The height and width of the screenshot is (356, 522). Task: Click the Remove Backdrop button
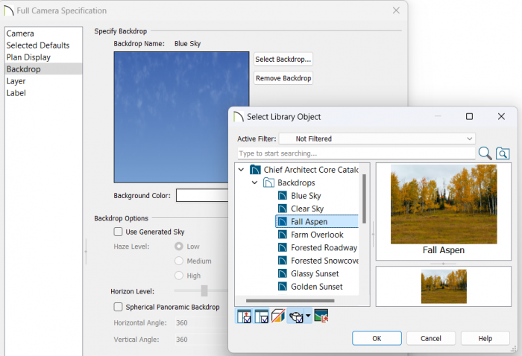point(283,78)
